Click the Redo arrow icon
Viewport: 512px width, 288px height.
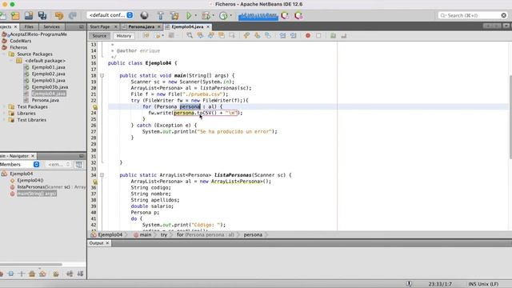pos(73,15)
